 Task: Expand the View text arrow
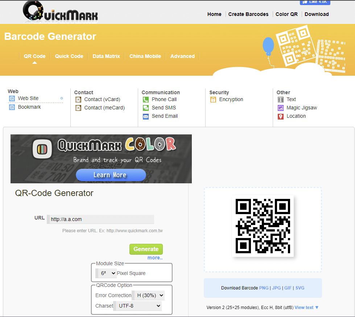point(317,308)
